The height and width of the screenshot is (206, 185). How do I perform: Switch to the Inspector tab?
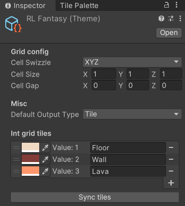coord(27,6)
